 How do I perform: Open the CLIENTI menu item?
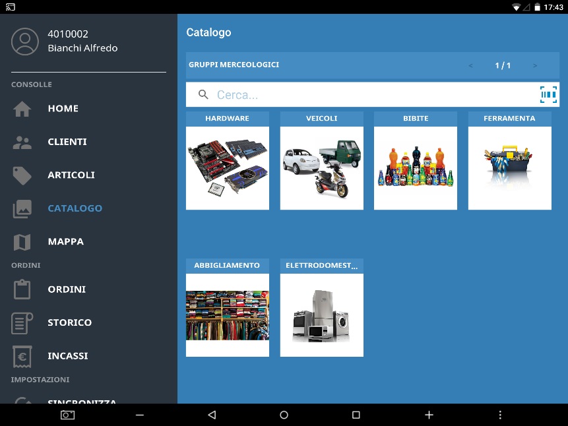pos(67,142)
